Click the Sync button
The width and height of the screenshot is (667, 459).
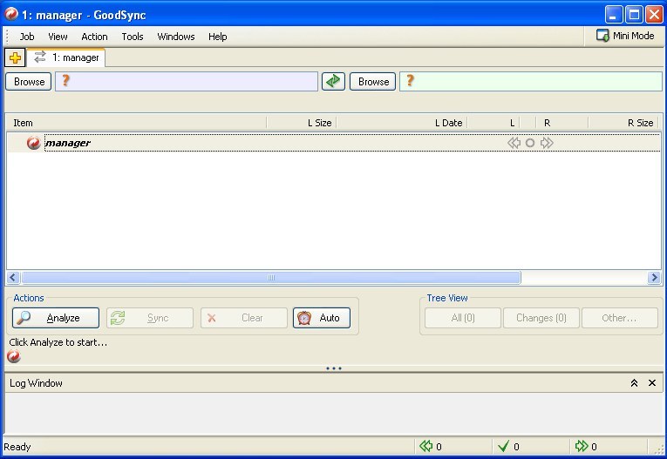(x=150, y=318)
